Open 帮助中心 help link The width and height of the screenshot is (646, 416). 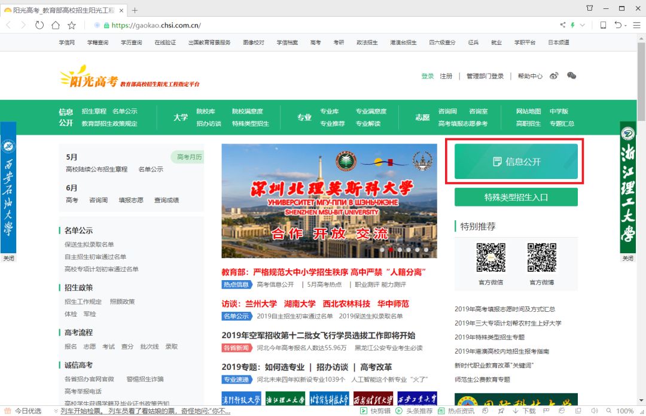(530, 76)
